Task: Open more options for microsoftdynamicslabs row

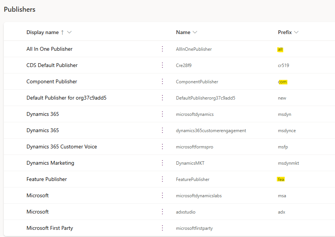Action: click(162, 195)
